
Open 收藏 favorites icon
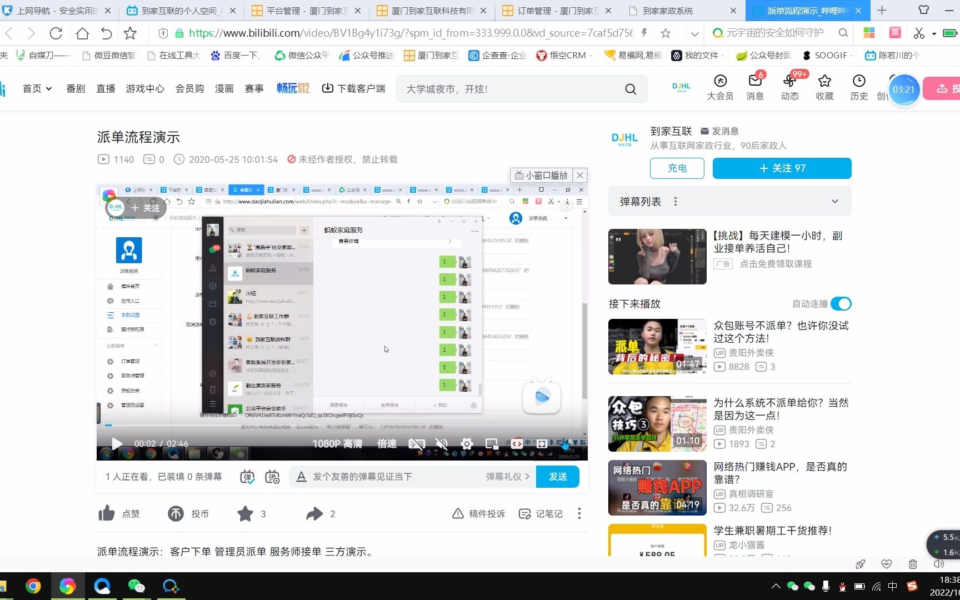tap(824, 88)
